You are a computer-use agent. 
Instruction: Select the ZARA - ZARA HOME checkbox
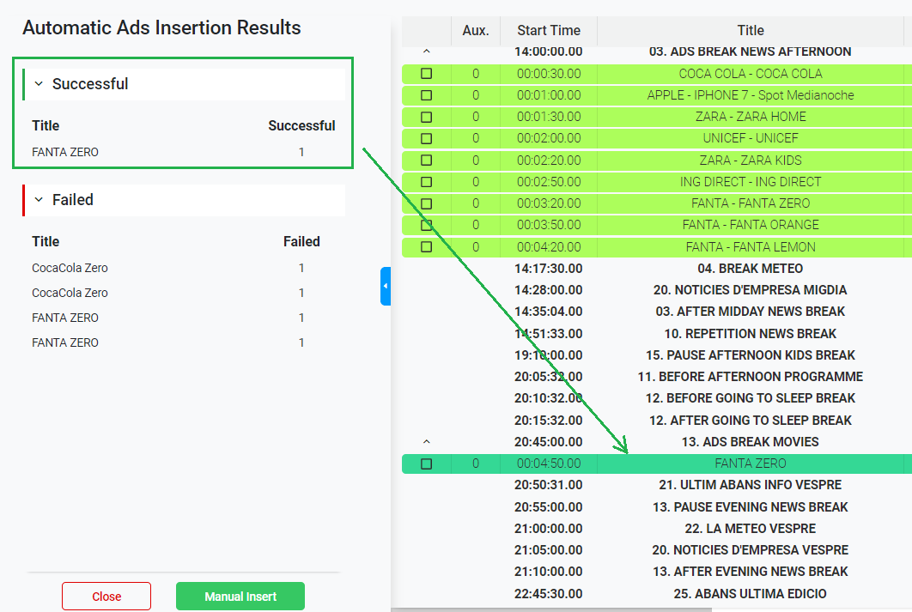click(427, 117)
